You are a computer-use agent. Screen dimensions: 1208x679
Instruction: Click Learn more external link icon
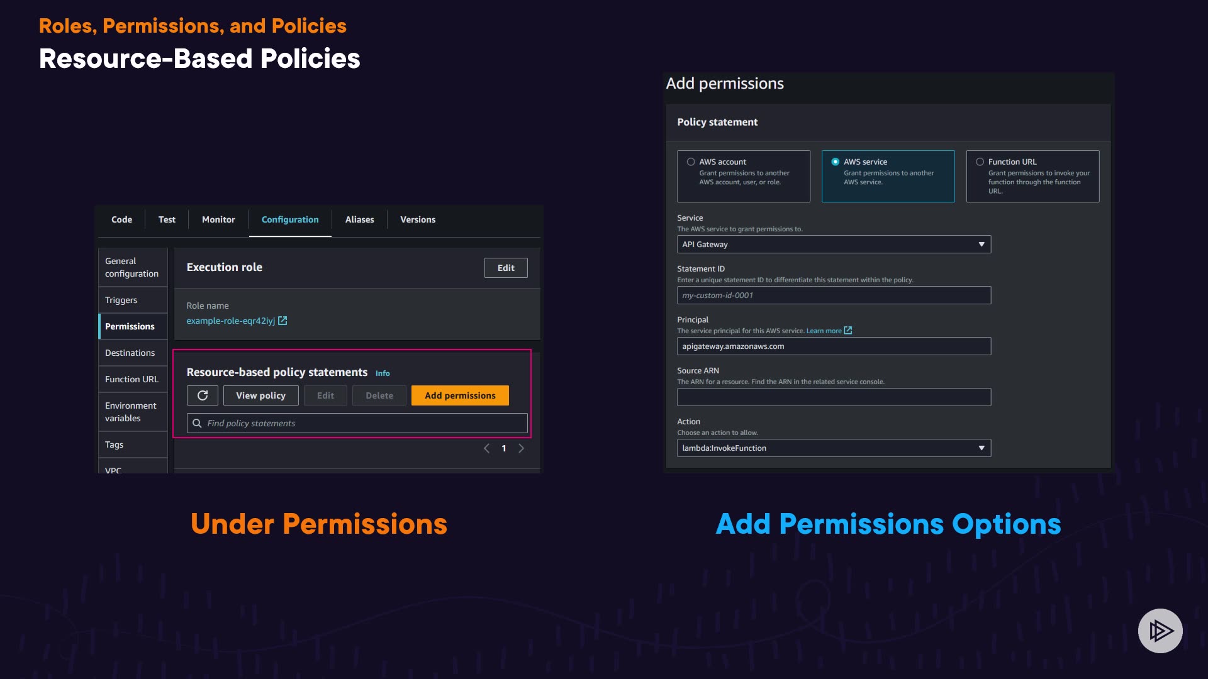[x=847, y=331]
